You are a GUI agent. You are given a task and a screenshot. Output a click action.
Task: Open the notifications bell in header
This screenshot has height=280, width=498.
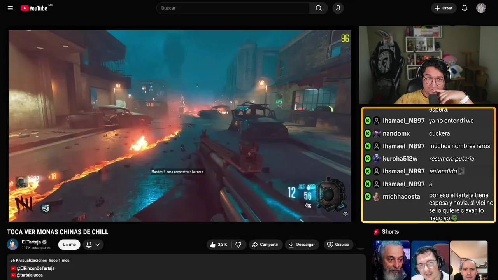tap(465, 8)
